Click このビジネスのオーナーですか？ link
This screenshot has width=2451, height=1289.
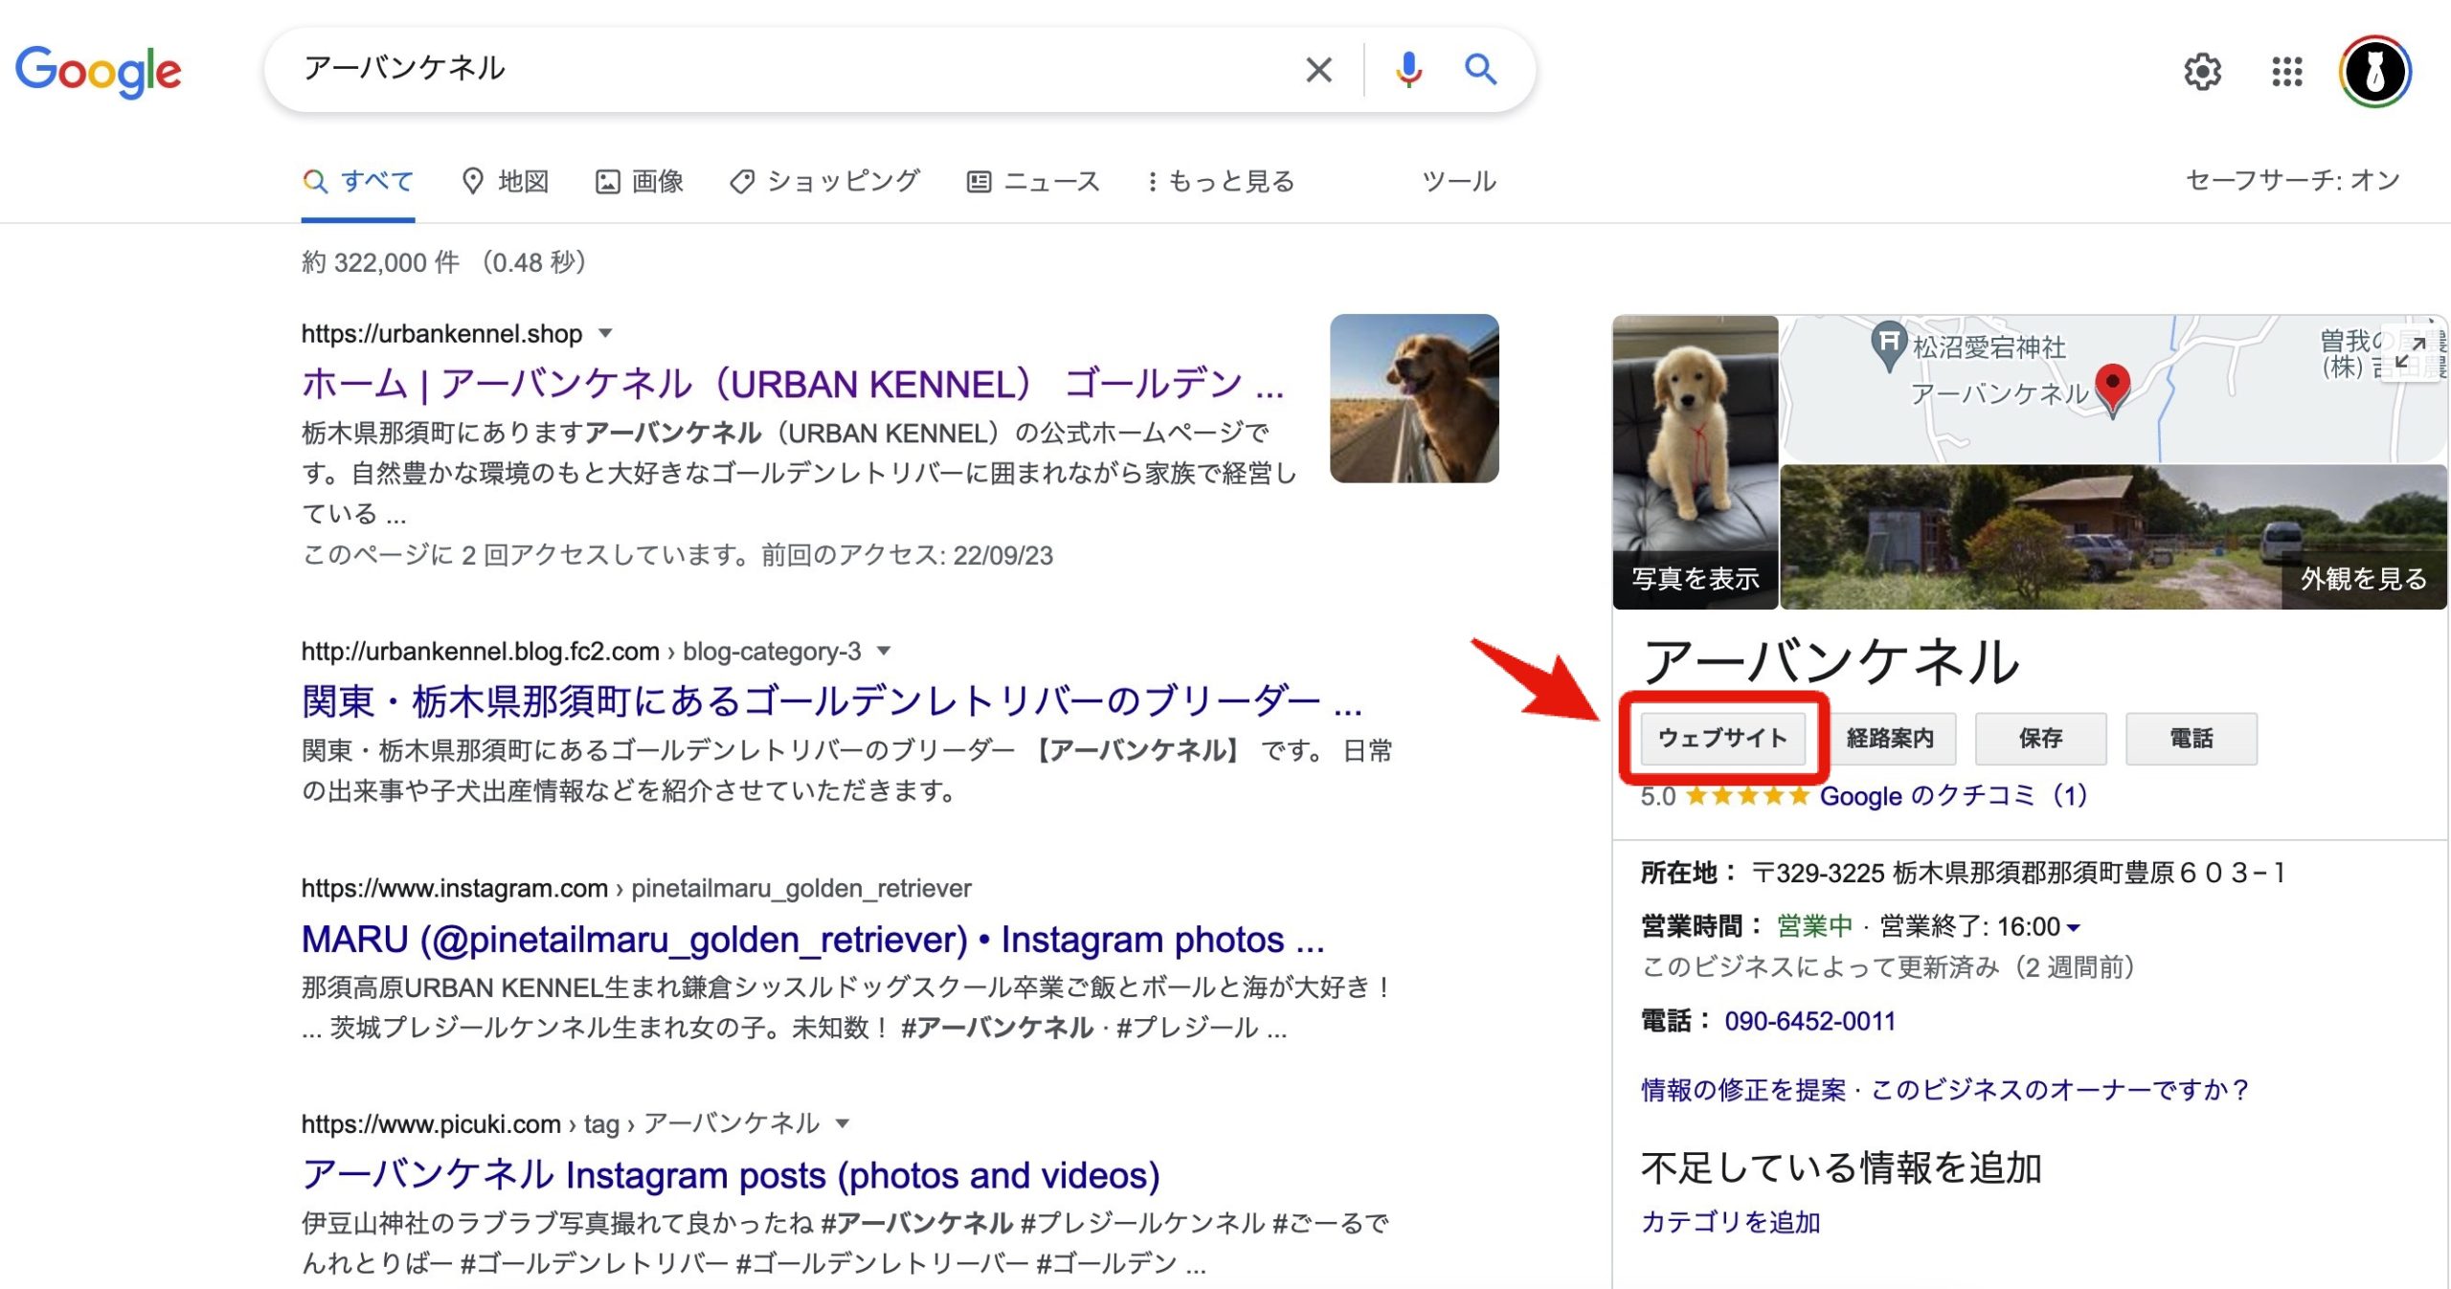coord(2060,1090)
